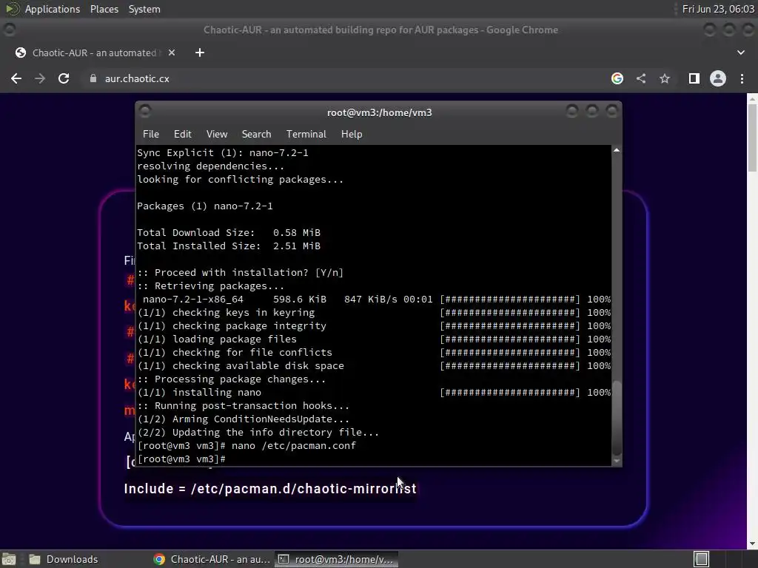Viewport: 758px width, 568px height.
Task: Open the terminal View menu
Action: (217, 135)
